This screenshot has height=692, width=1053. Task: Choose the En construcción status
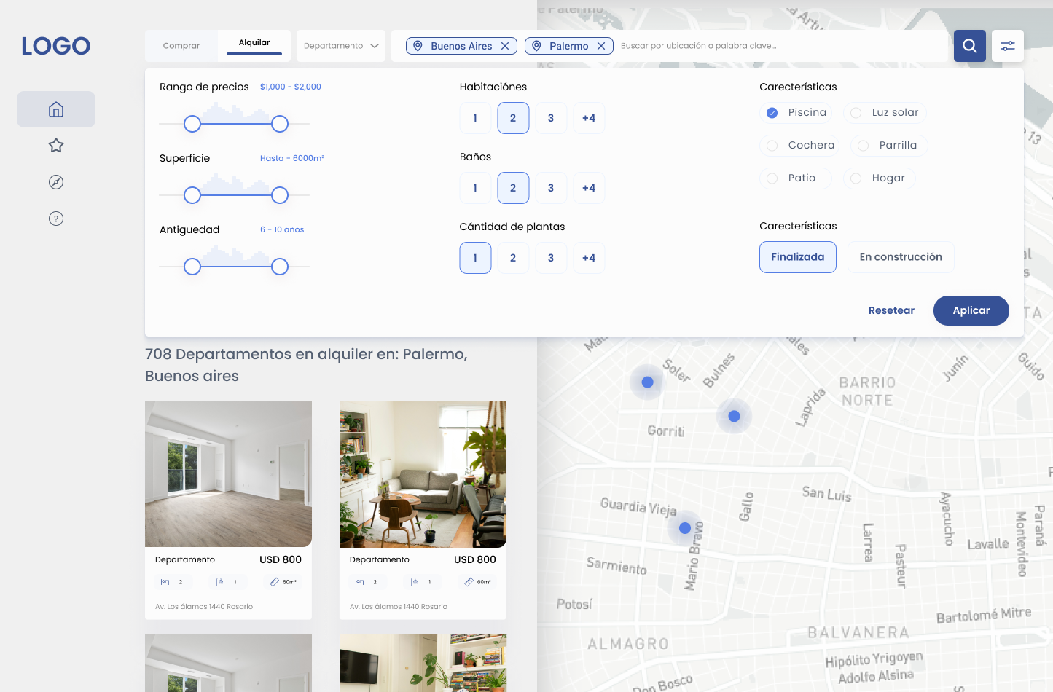[x=901, y=257]
